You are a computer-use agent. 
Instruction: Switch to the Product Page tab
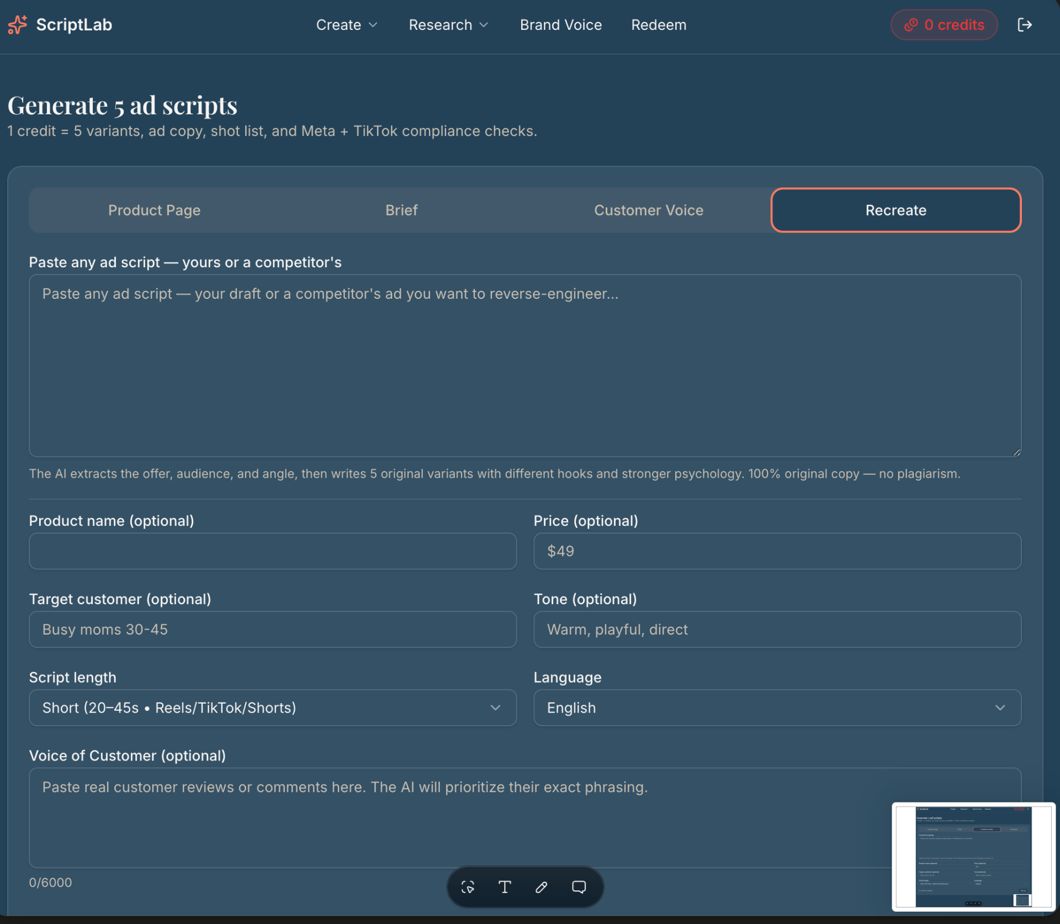pos(154,210)
